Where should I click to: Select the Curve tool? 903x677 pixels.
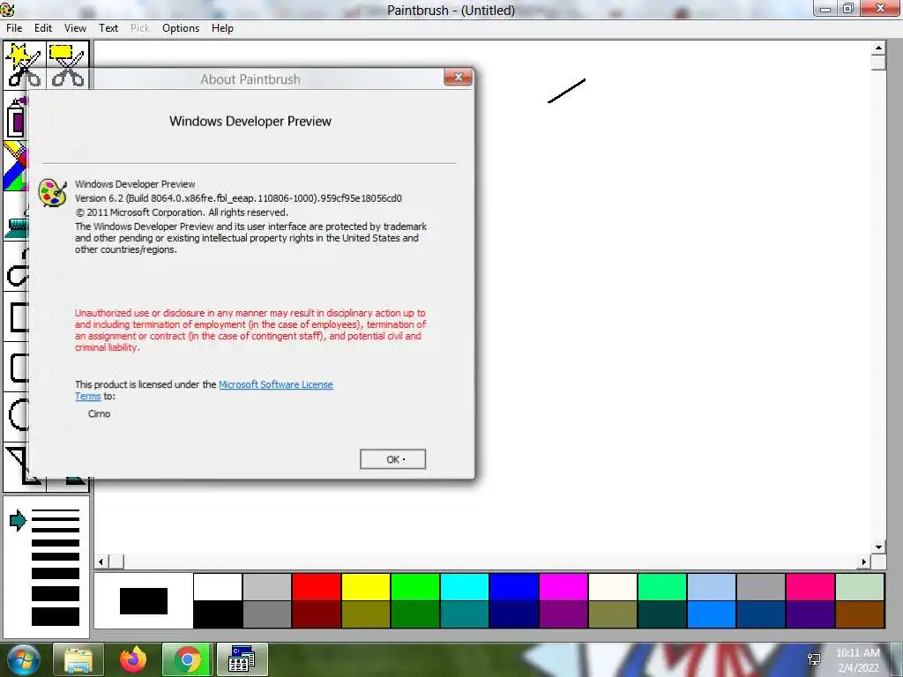tap(16, 267)
